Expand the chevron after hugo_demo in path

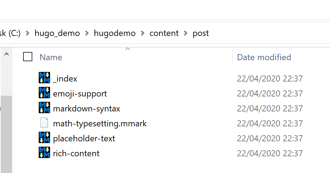[x=87, y=33]
